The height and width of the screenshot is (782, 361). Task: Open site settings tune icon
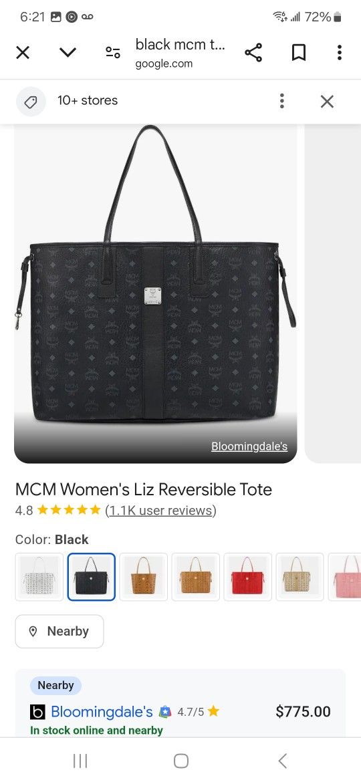coord(113,52)
